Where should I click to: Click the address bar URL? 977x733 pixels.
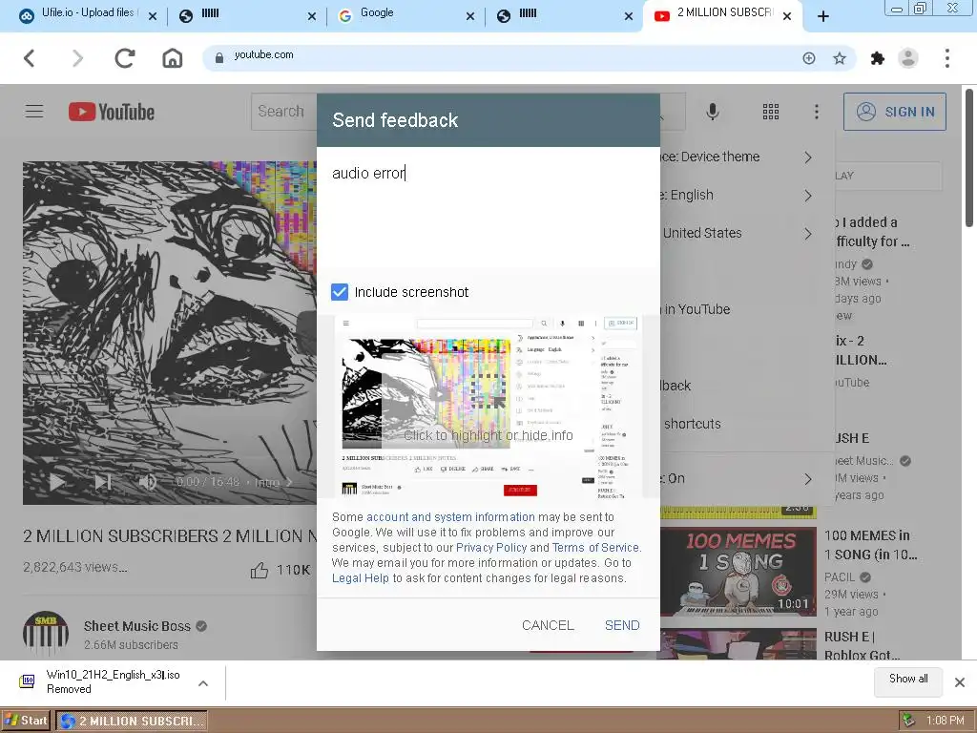tap(263, 54)
